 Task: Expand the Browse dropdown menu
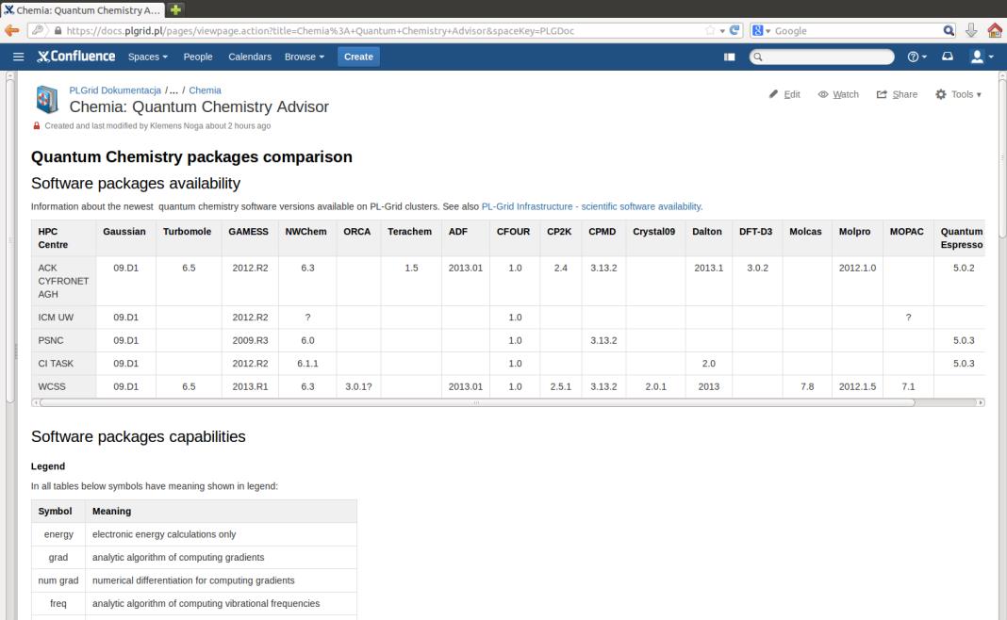(305, 57)
